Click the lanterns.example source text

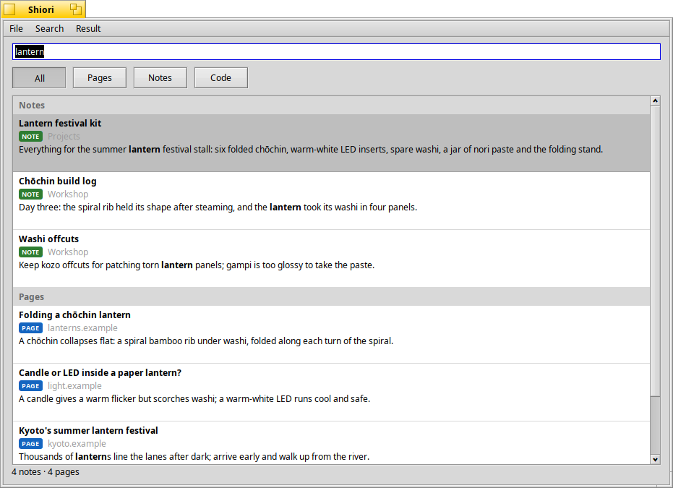click(x=82, y=328)
